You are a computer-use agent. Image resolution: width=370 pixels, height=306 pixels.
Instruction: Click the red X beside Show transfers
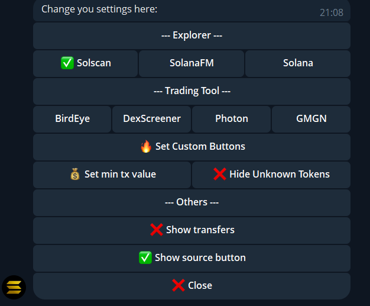tap(157, 230)
